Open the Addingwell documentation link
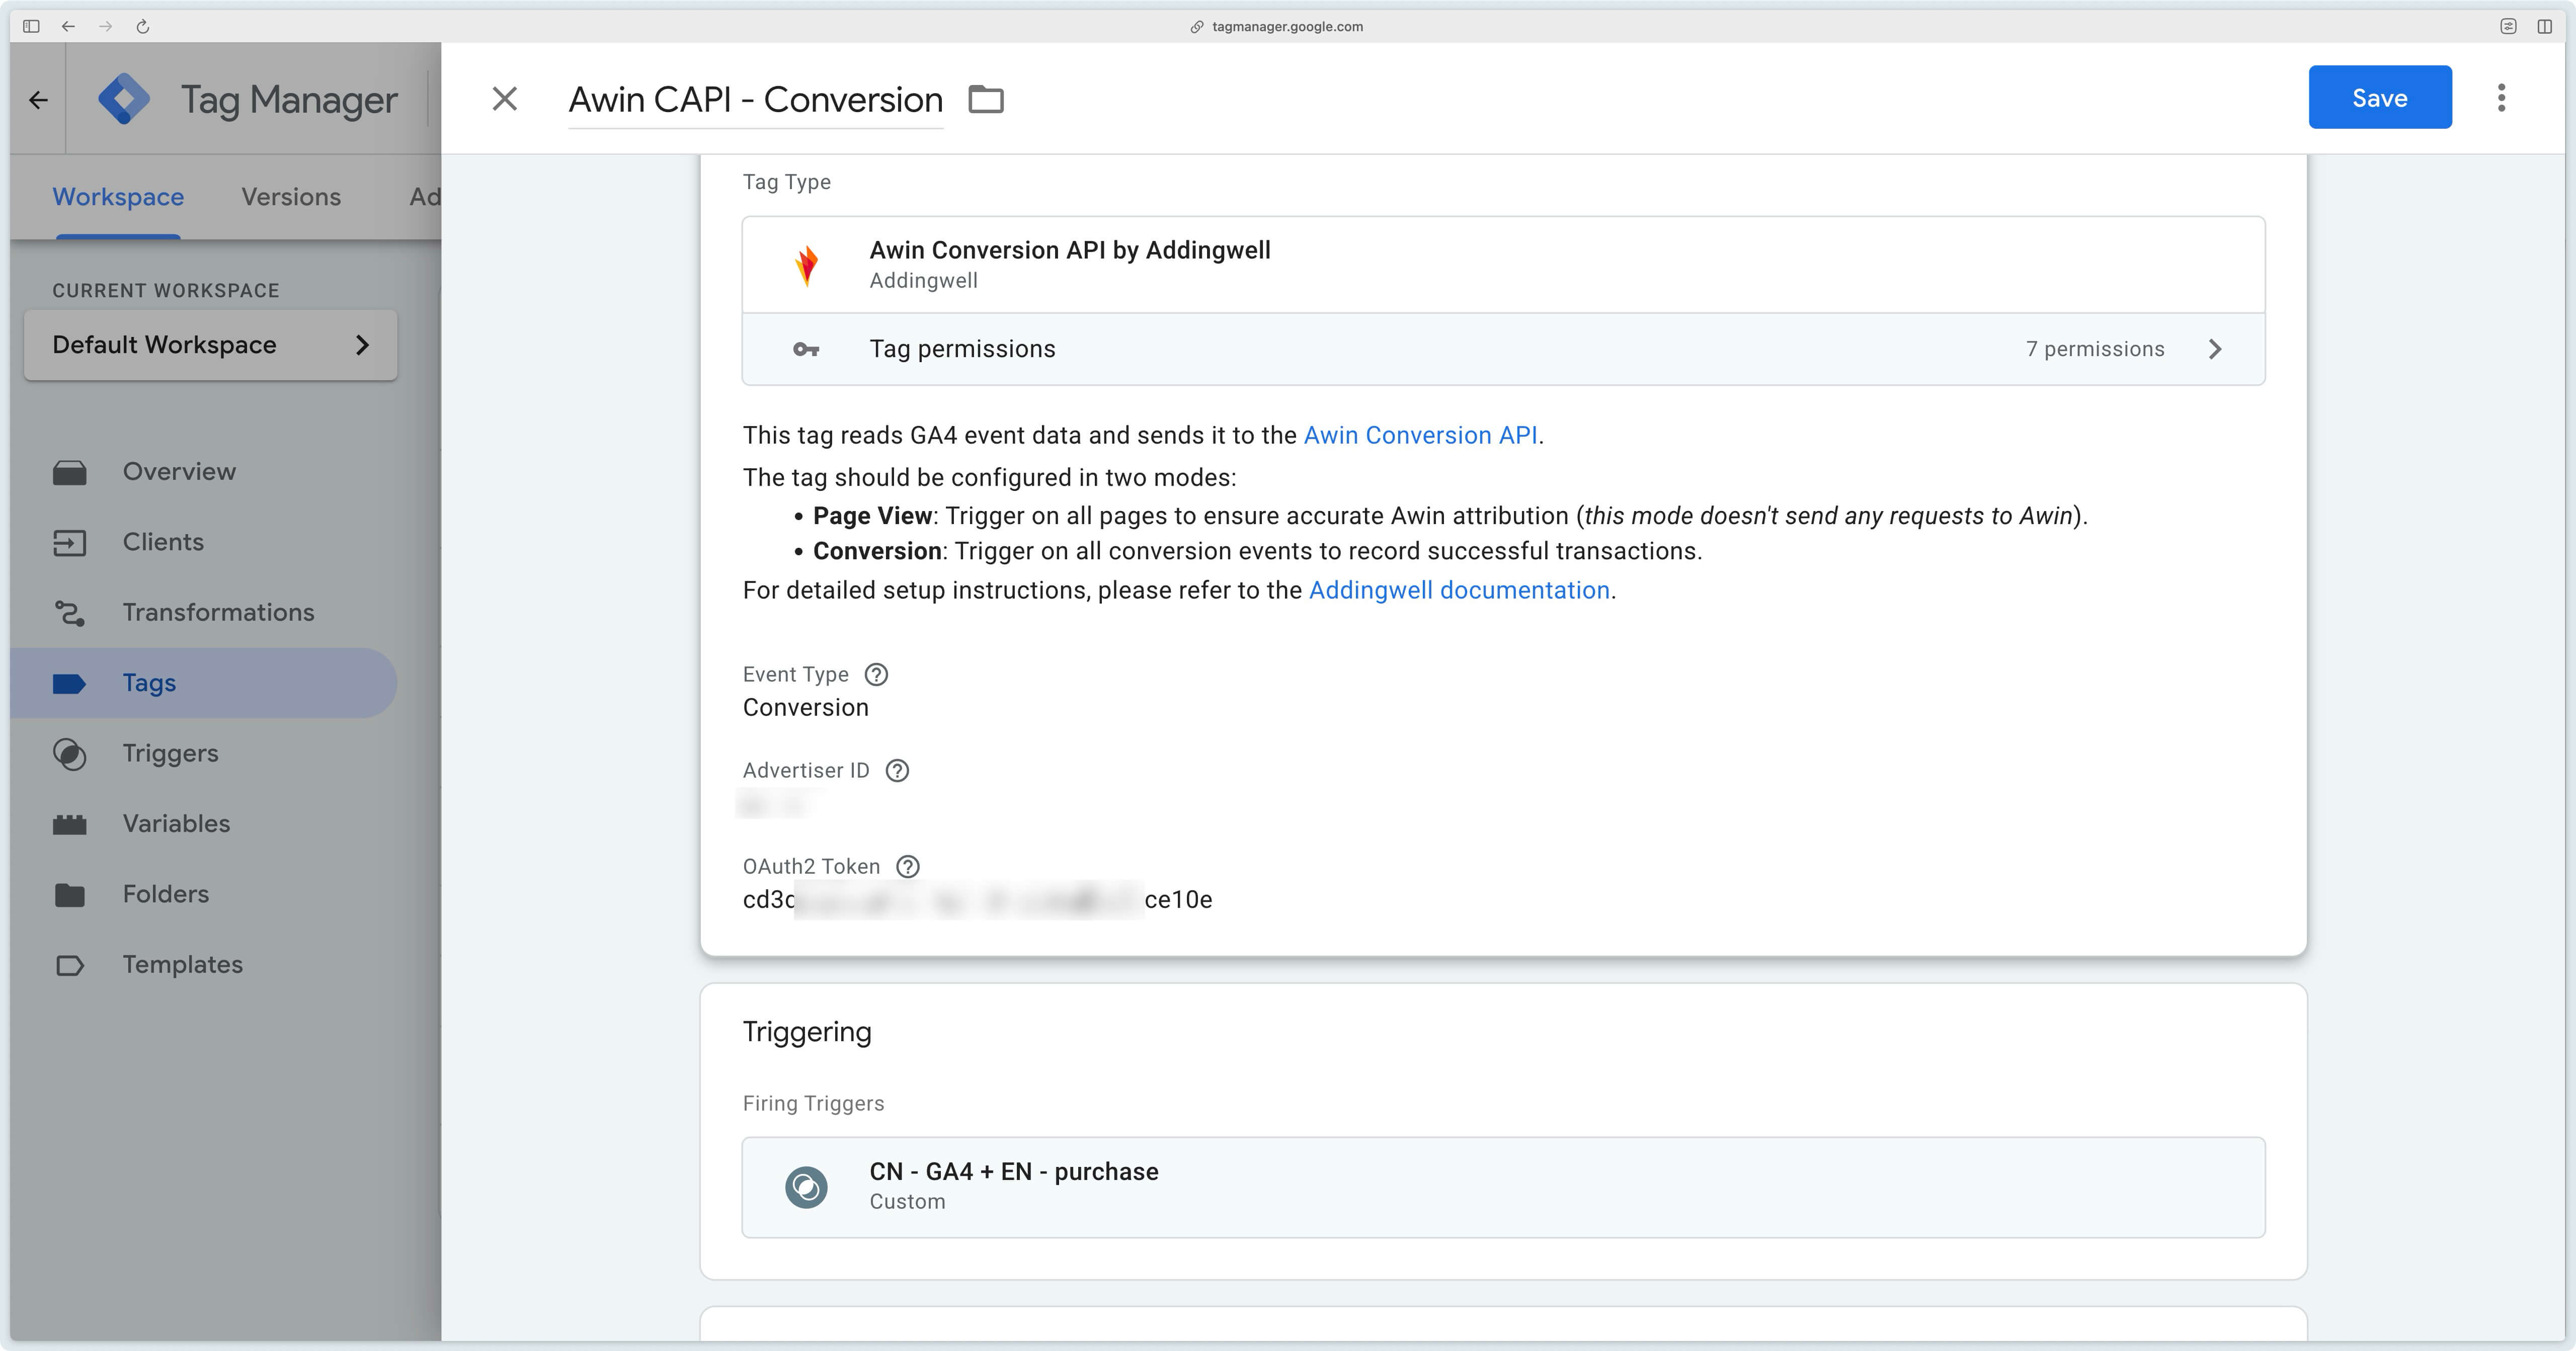This screenshot has width=2576, height=1351. 1459,591
